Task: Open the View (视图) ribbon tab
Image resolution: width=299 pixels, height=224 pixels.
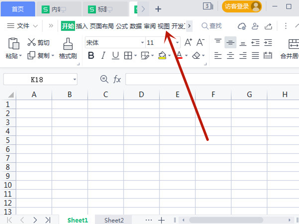Action: pyautogui.click(x=163, y=26)
